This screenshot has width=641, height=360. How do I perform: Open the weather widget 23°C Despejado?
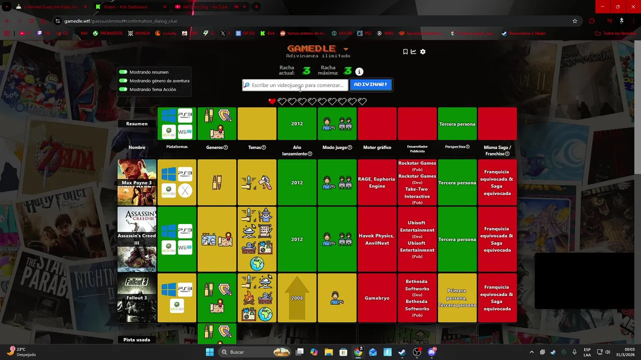tap(22, 352)
